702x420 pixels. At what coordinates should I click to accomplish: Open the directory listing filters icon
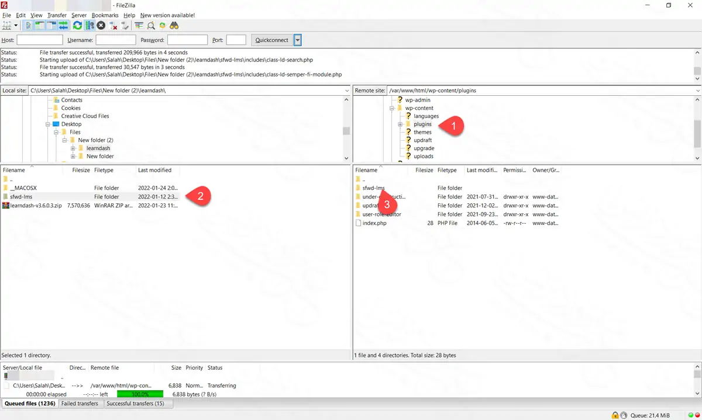pyautogui.click(x=139, y=26)
